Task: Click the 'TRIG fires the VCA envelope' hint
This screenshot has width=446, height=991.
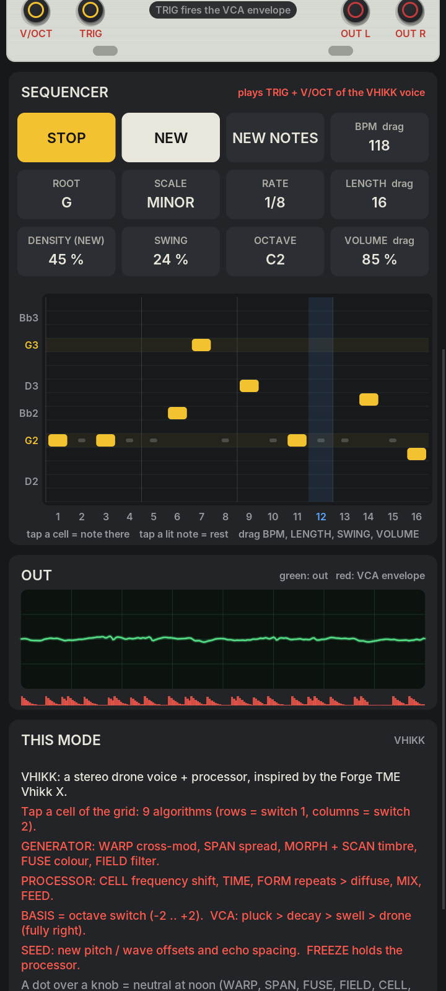Action: point(223,10)
